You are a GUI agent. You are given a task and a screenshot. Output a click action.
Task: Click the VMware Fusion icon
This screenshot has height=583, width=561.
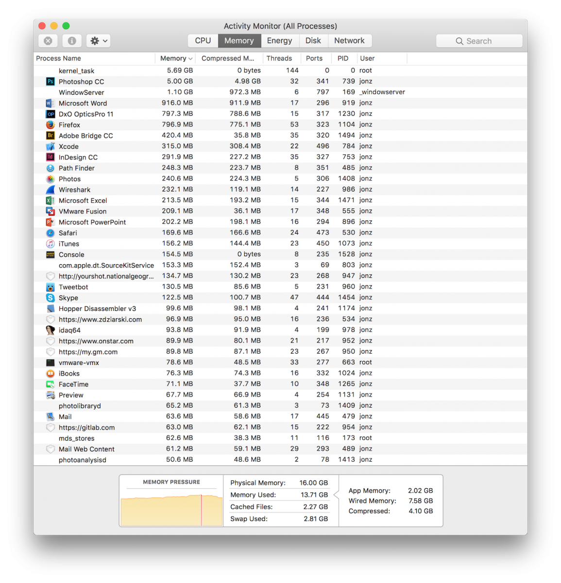point(50,211)
